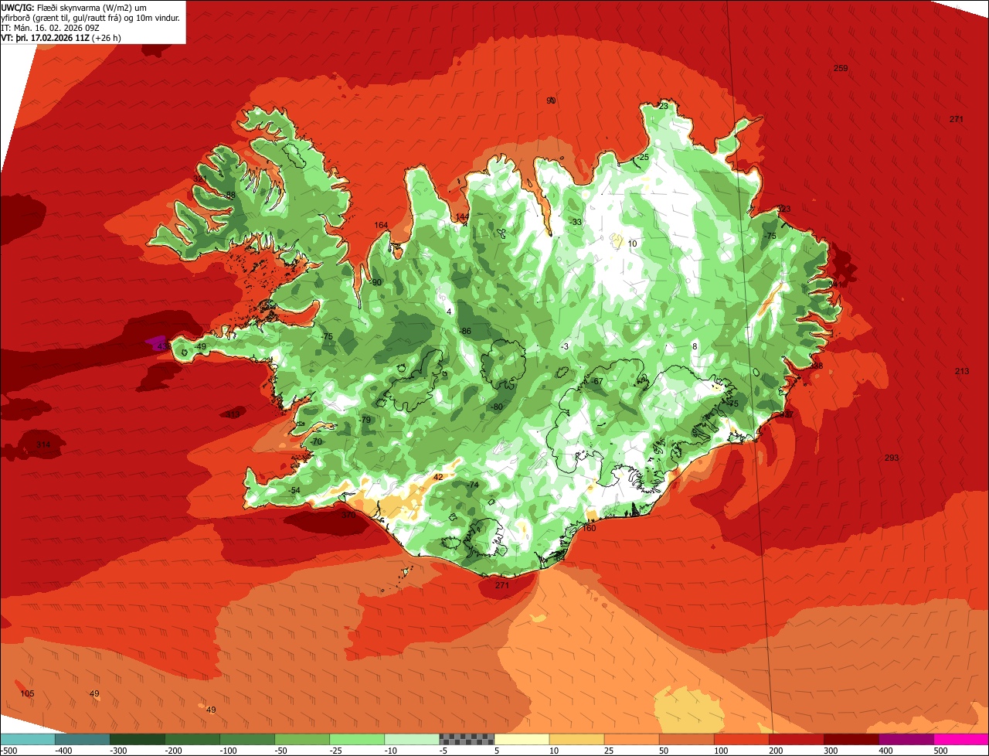Click the map value '-33' in north Iceland
989x756 pixels.
pyautogui.click(x=576, y=222)
